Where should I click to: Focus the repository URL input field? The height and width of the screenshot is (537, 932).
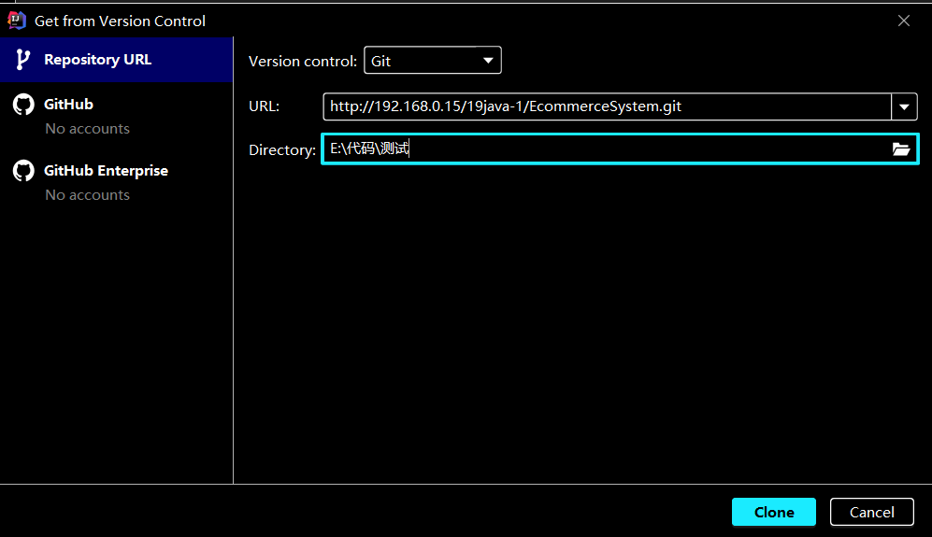(x=607, y=106)
